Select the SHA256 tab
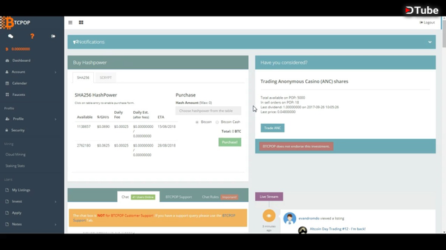The width and height of the screenshot is (446, 250). [83, 78]
